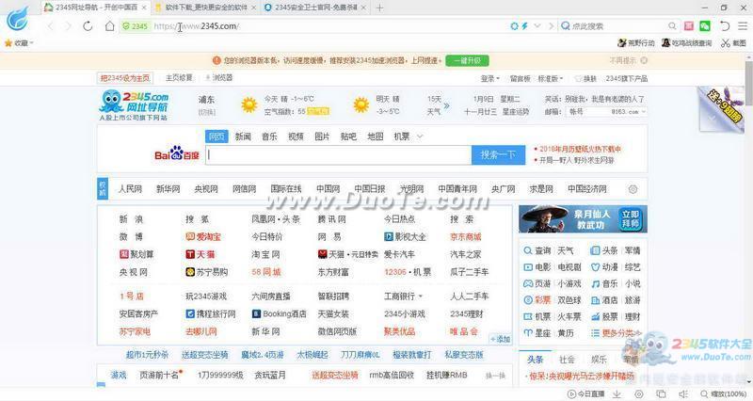The height and width of the screenshot is (401, 753).
Task: Click the 缩放(100%) zoom control
Action: click(x=724, y=394)
